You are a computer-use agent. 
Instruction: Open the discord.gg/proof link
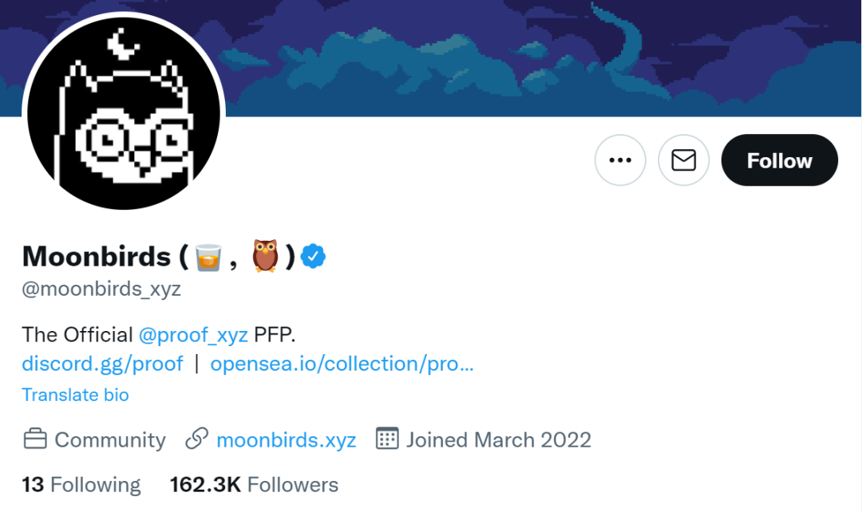(102, 364)
